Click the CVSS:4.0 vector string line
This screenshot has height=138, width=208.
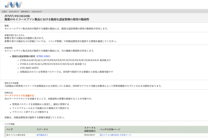(x=65, y=60)
